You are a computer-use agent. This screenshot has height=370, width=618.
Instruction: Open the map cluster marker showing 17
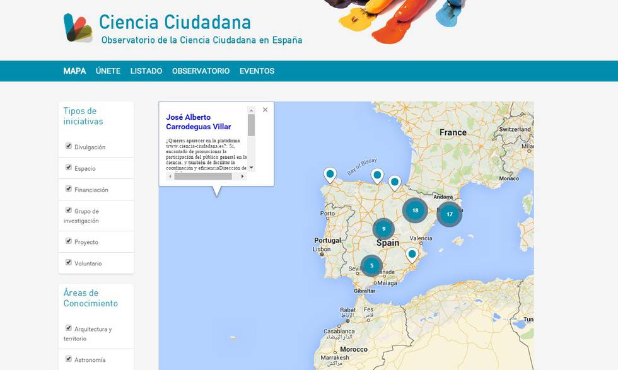coord(449,214)
